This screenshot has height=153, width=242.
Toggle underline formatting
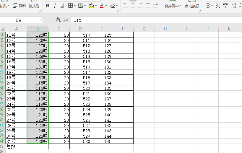point(62,6)
